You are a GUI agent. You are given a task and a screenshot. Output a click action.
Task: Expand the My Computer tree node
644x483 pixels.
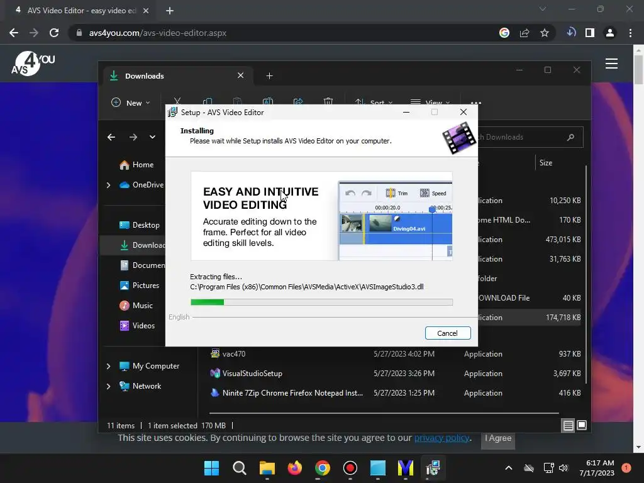108,366
